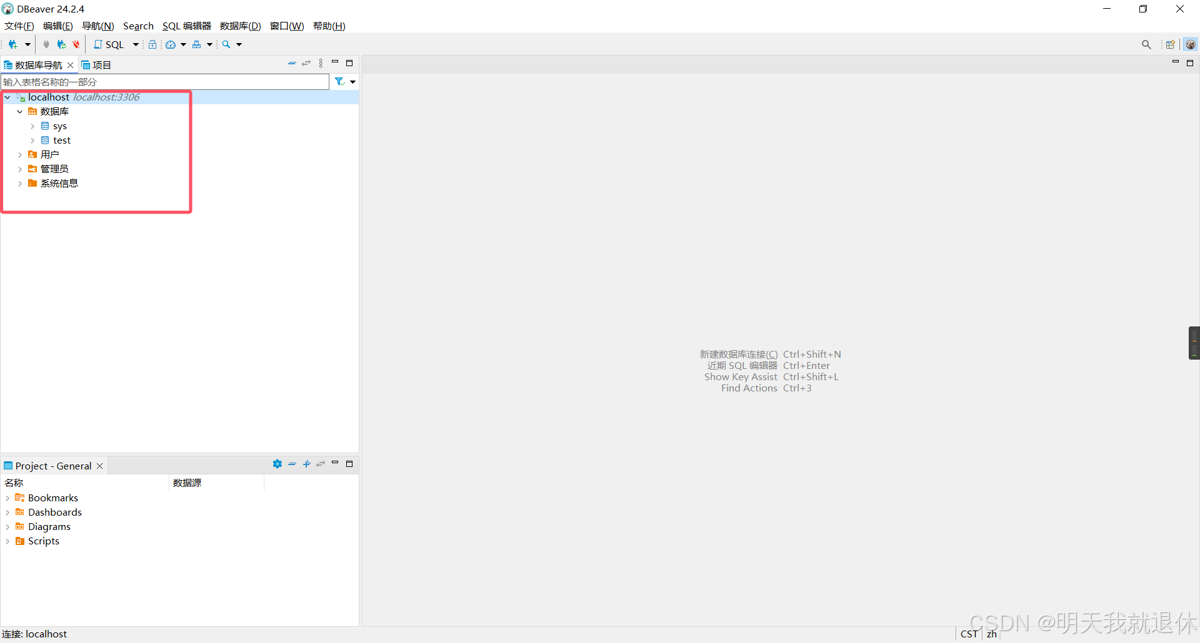Click the global search icon top right

pyautogui.click(x=1146, y=44)
